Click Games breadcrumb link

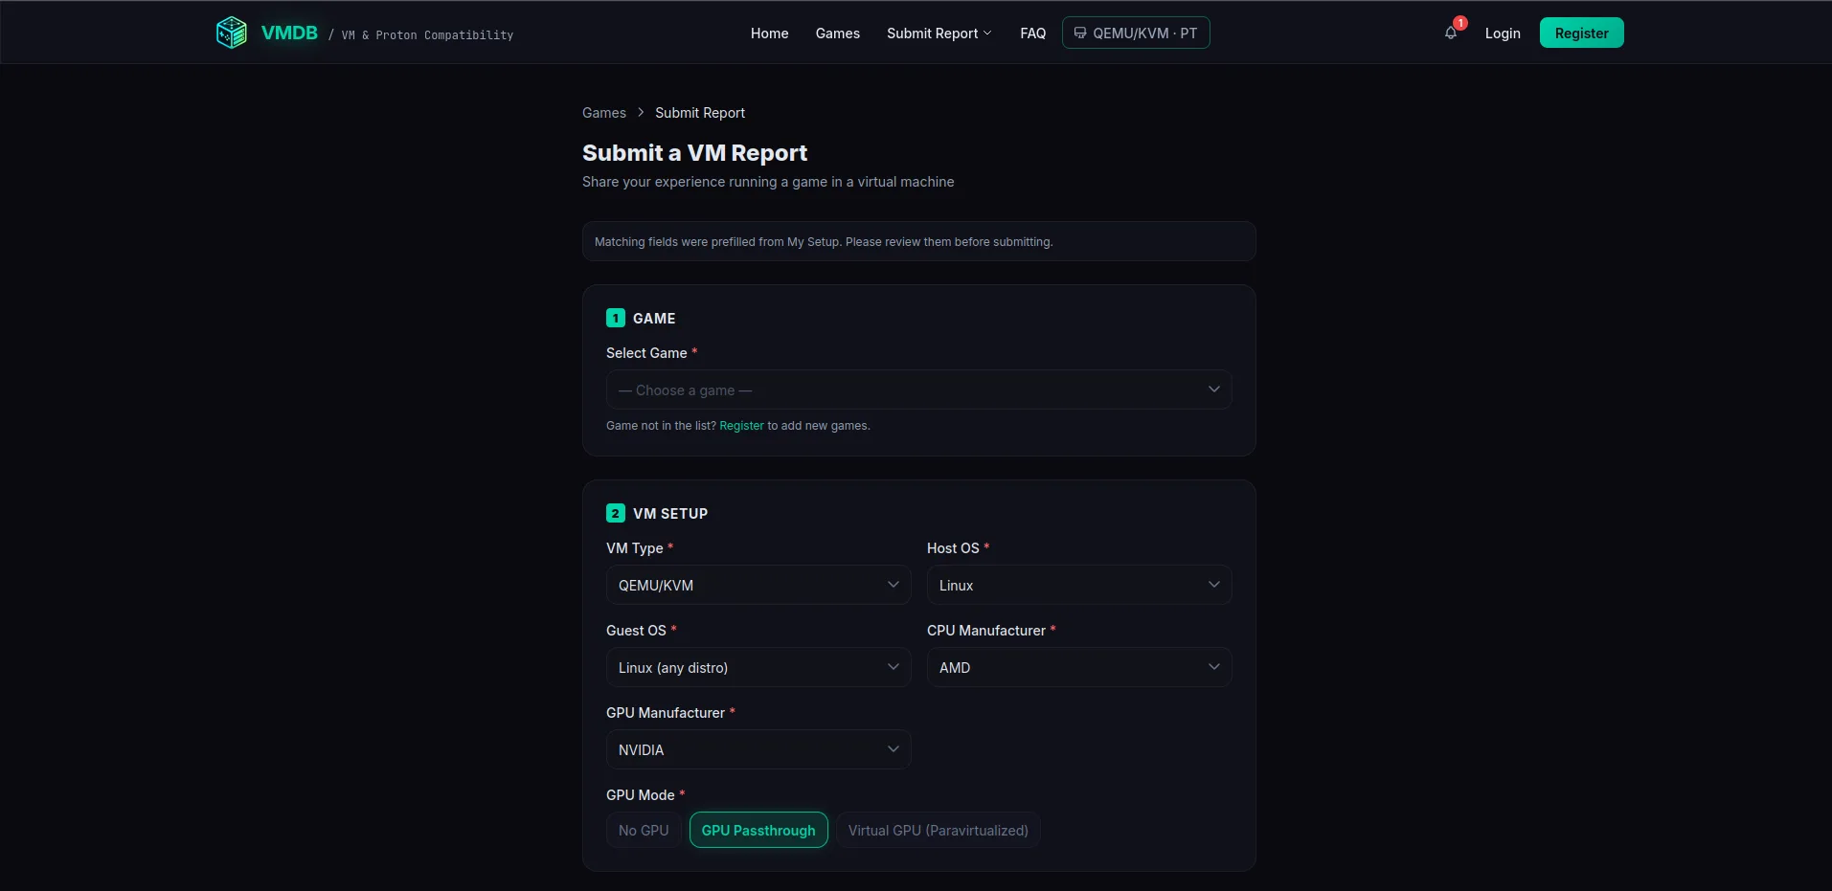[604, 113]
